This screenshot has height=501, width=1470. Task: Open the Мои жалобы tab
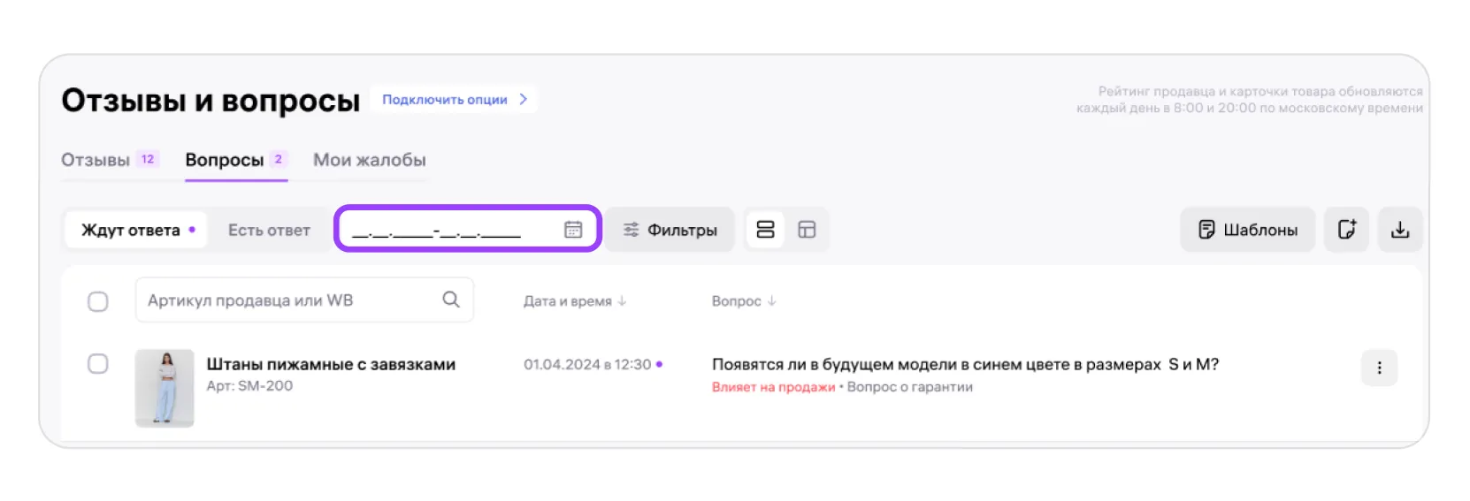(369, 160)
